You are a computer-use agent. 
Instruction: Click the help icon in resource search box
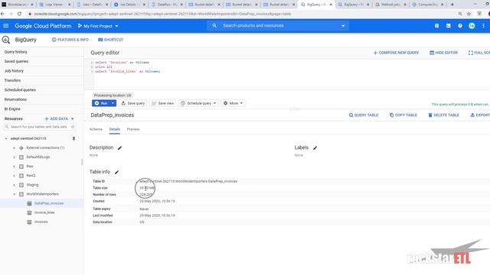(x=73, y=127)
